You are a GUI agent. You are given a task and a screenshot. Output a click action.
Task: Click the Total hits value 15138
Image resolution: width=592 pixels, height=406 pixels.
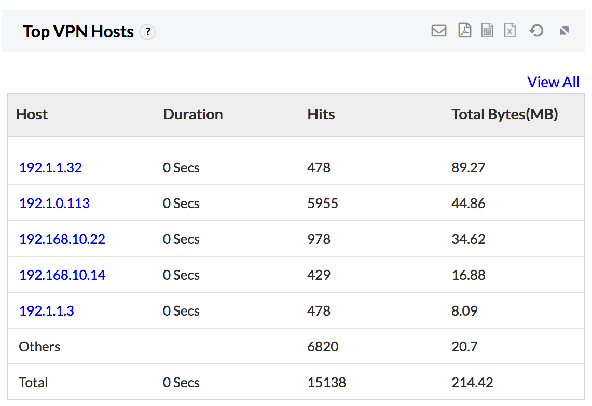point(326,383)
